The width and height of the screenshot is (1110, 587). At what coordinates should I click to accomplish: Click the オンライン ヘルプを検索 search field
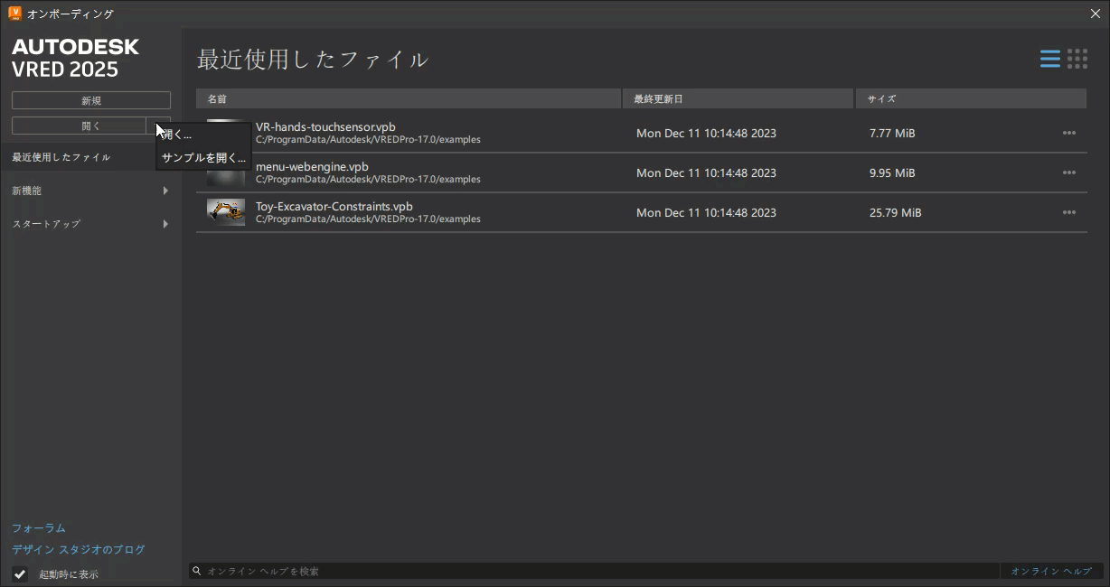click(x=594, y=571)
